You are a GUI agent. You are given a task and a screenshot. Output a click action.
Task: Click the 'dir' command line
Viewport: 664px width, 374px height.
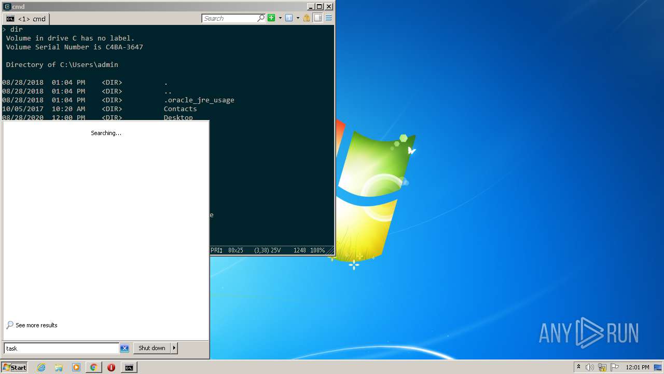[17, 29]
